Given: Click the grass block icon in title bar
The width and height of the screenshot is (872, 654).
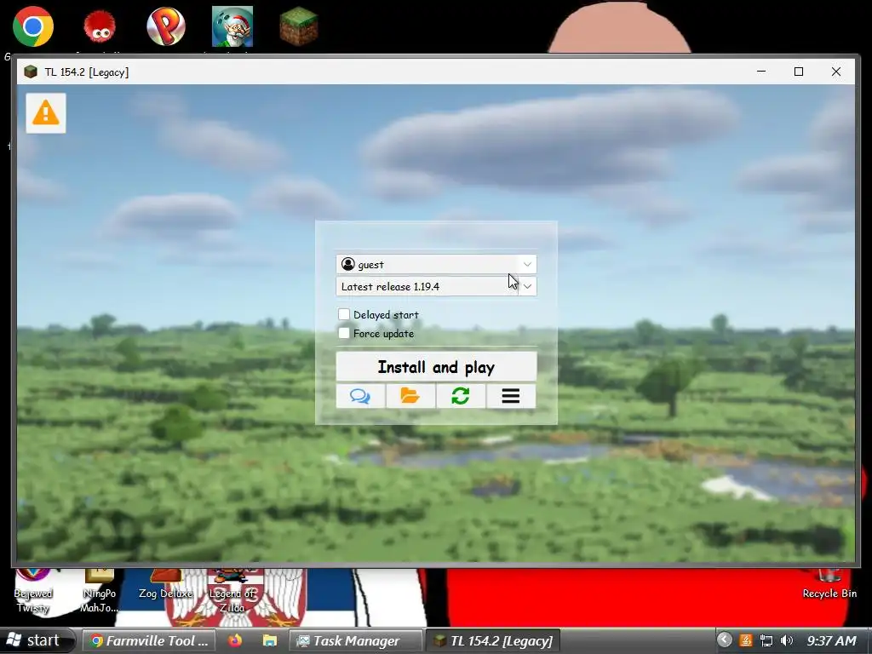Looking at the screenshot, I should 31,72.
